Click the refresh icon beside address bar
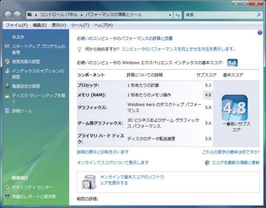 [x=177, y=15]
